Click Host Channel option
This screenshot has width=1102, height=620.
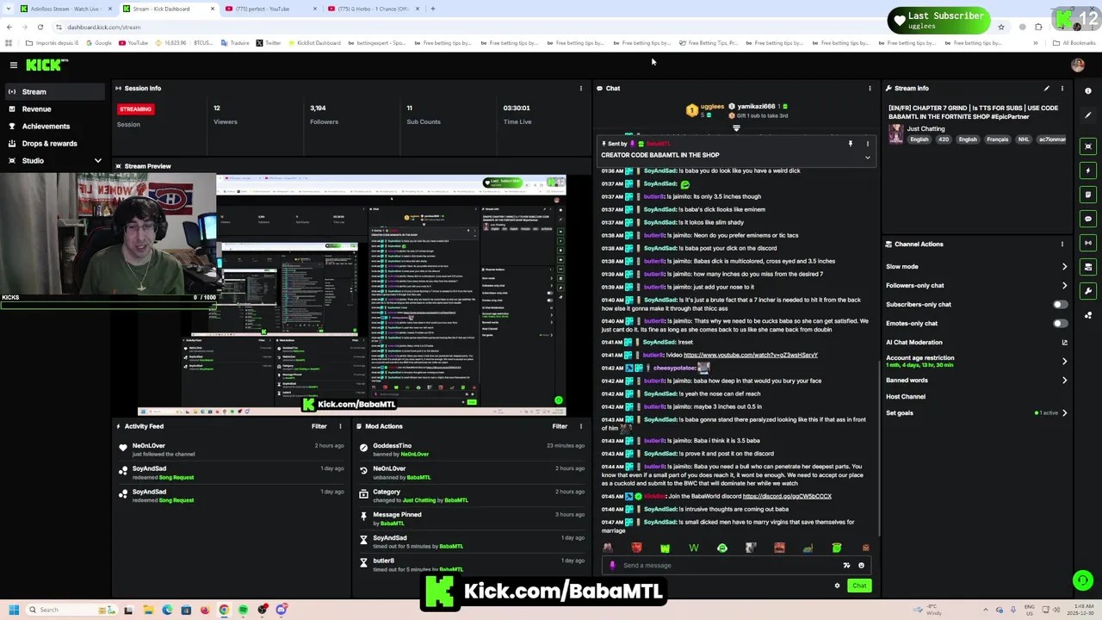pyautogui.click(x=906, y=396)
